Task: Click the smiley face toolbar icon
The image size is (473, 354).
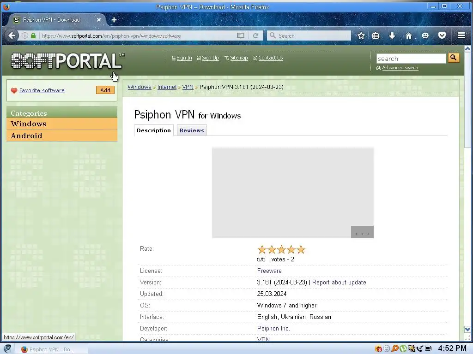Action: [425, 35]
